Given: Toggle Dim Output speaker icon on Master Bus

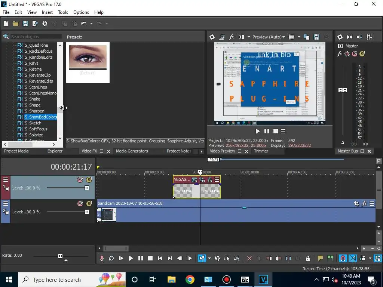Looking at the screenshot, I should tap(359, 37).
